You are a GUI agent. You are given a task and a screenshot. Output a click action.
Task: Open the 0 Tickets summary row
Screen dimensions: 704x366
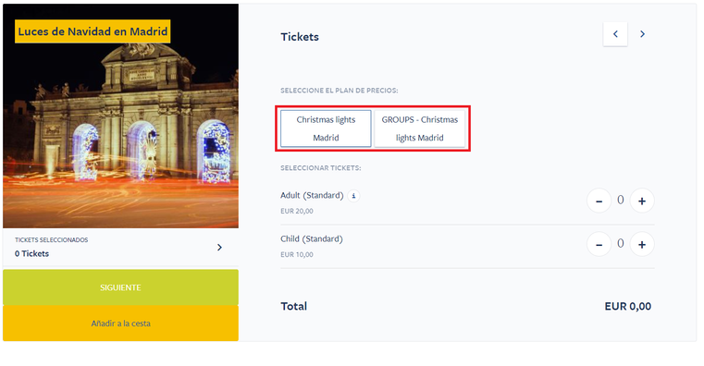tap(120, 247)
